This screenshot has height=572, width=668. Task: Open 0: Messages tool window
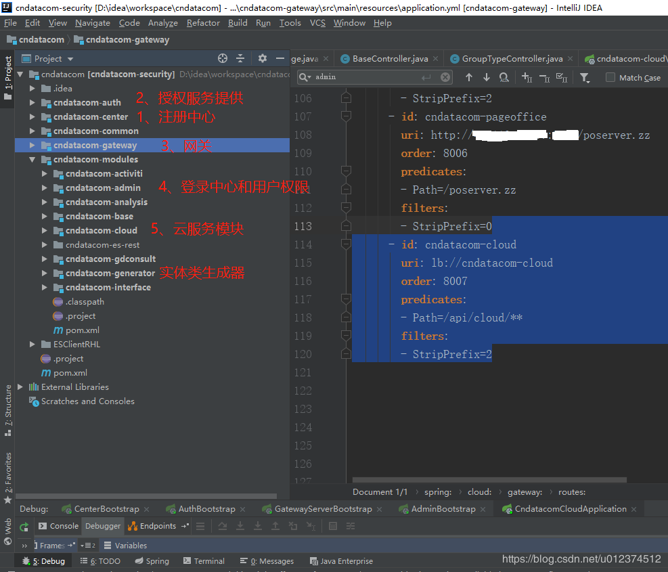[x=267, y=561]
